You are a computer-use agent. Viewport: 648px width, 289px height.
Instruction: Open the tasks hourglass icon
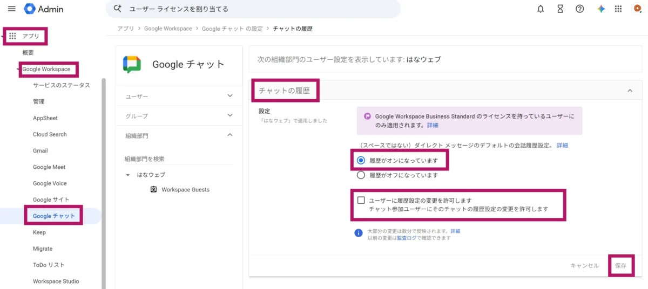click(560, 9)
